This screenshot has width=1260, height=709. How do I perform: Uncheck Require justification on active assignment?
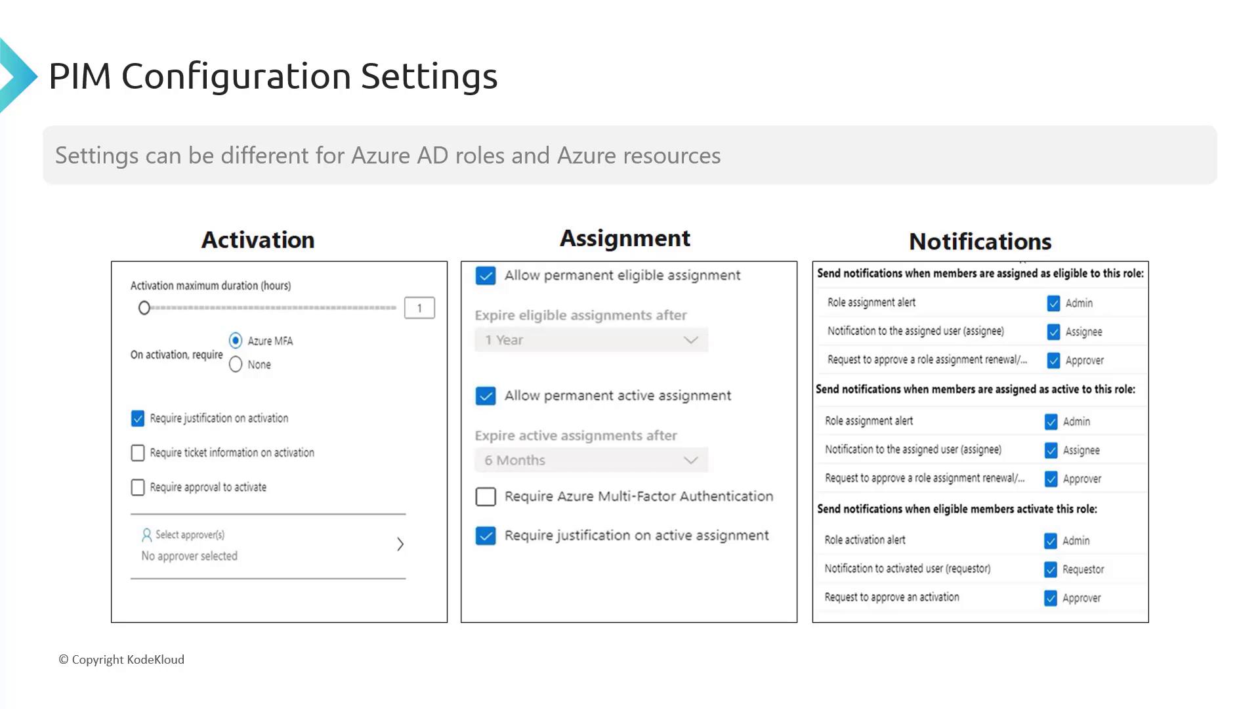point(486,536)
